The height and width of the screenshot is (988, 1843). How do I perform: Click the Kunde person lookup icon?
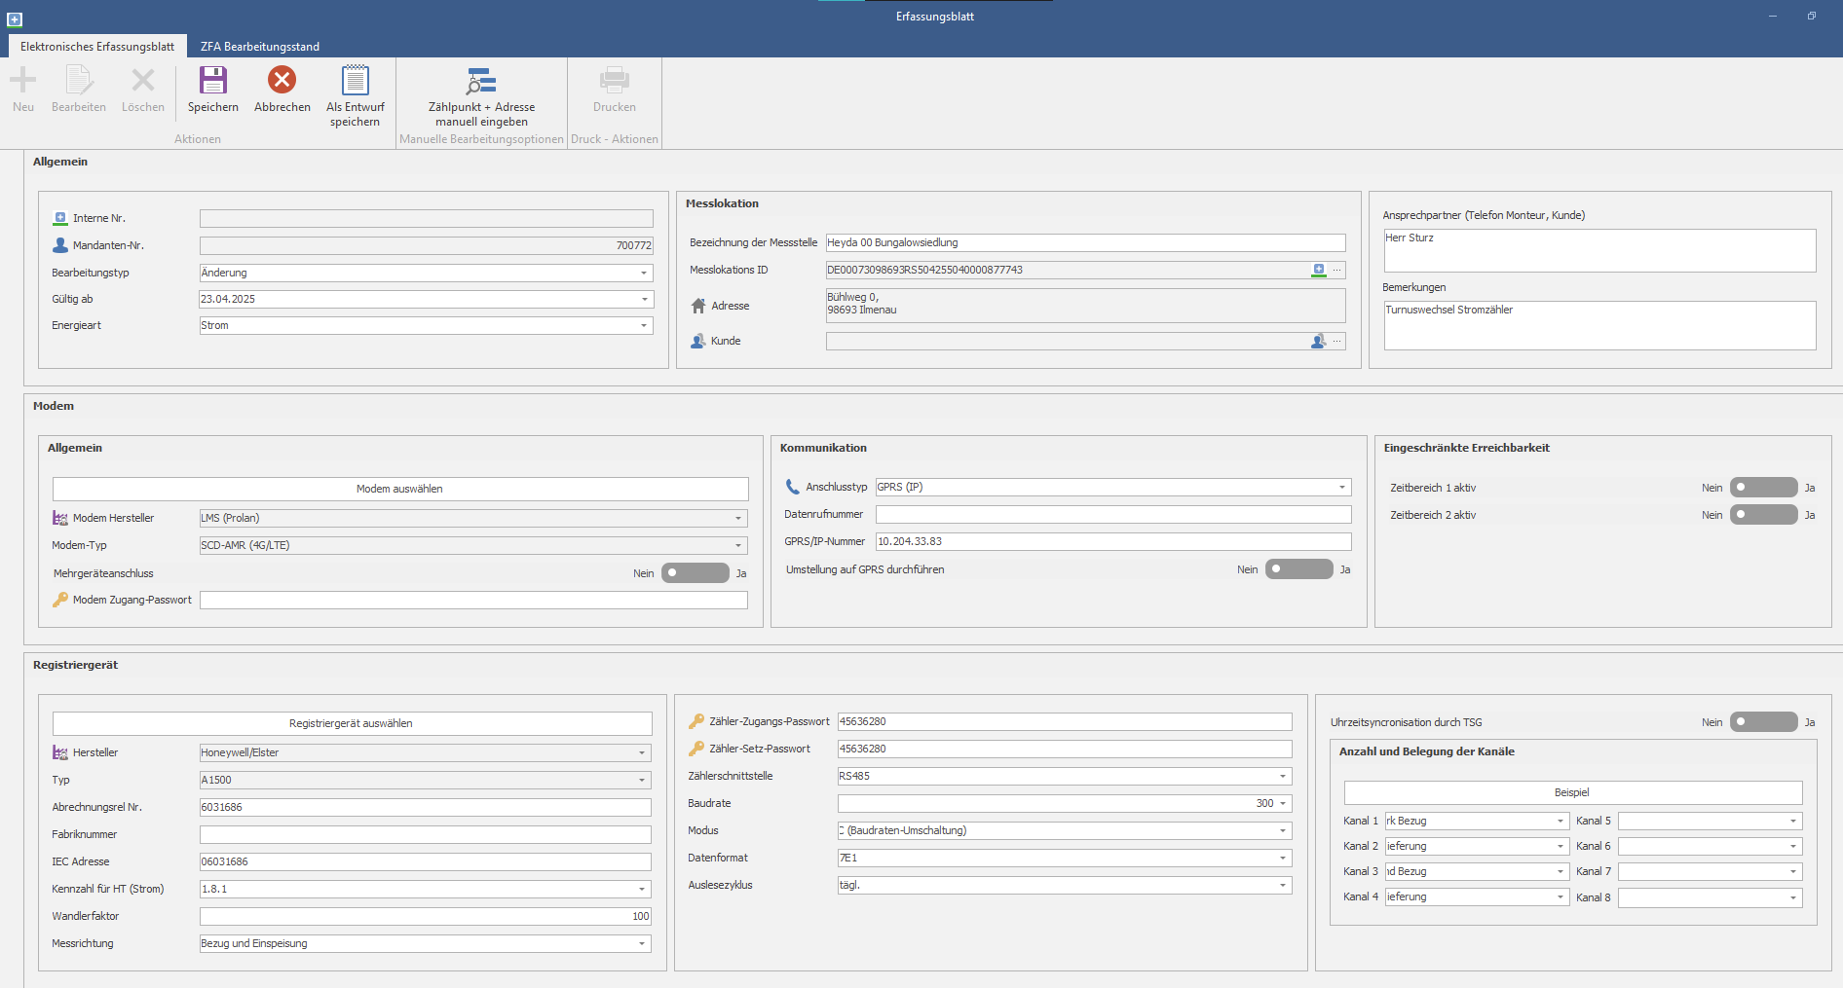[x=1318, y=341]
